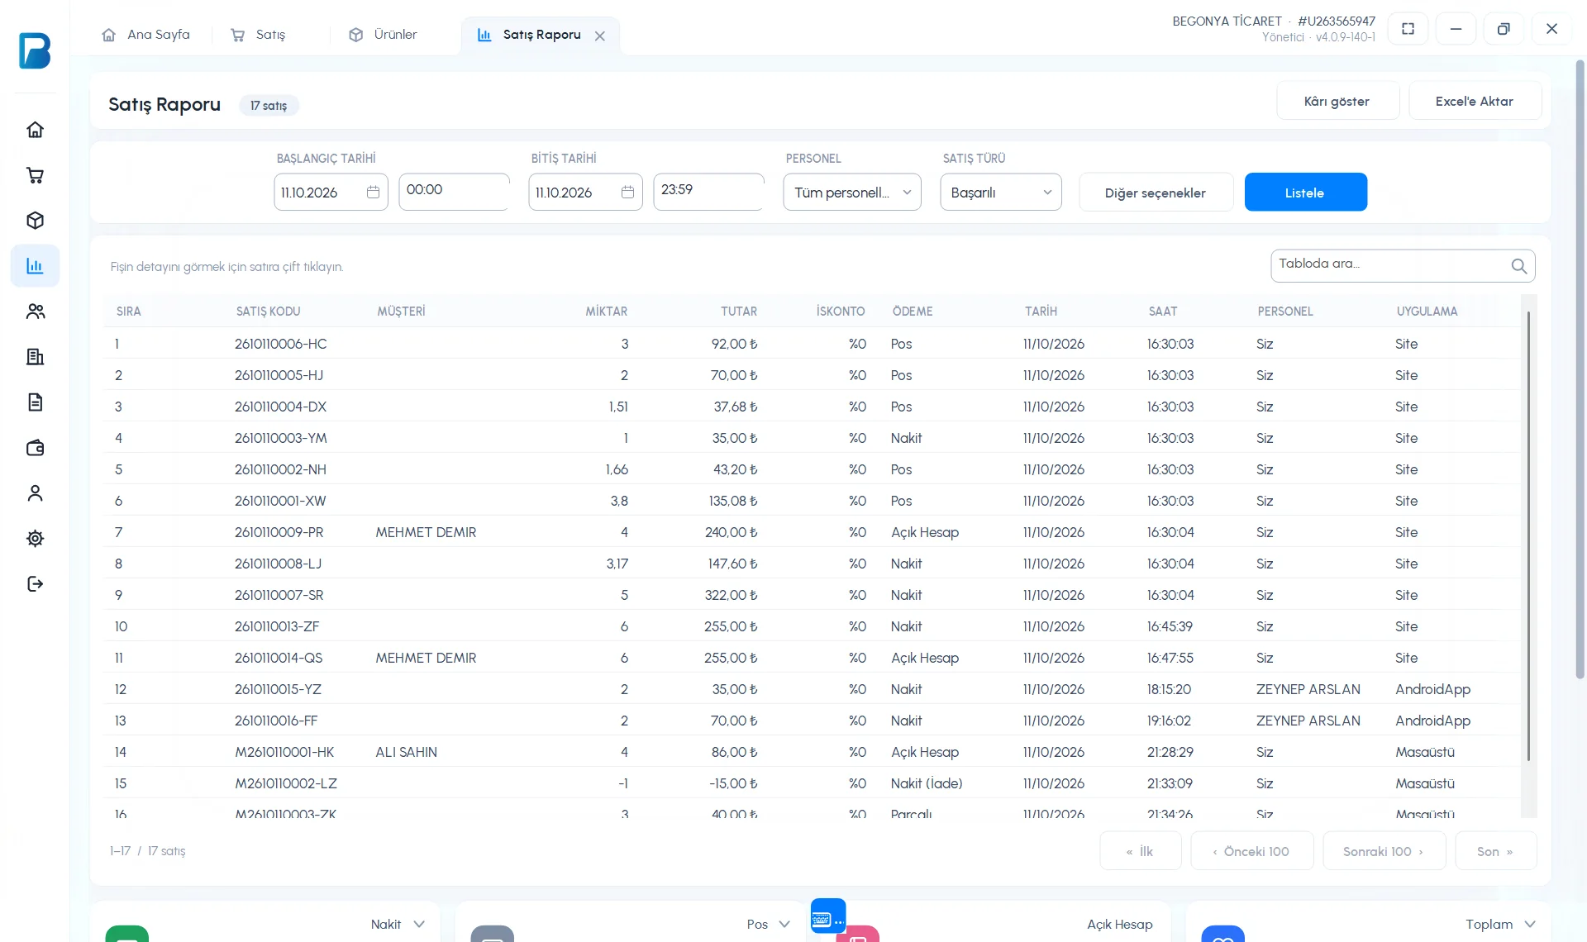
Task: Expand the Tüm personell dropdown
Action: [x=852, y=193]
